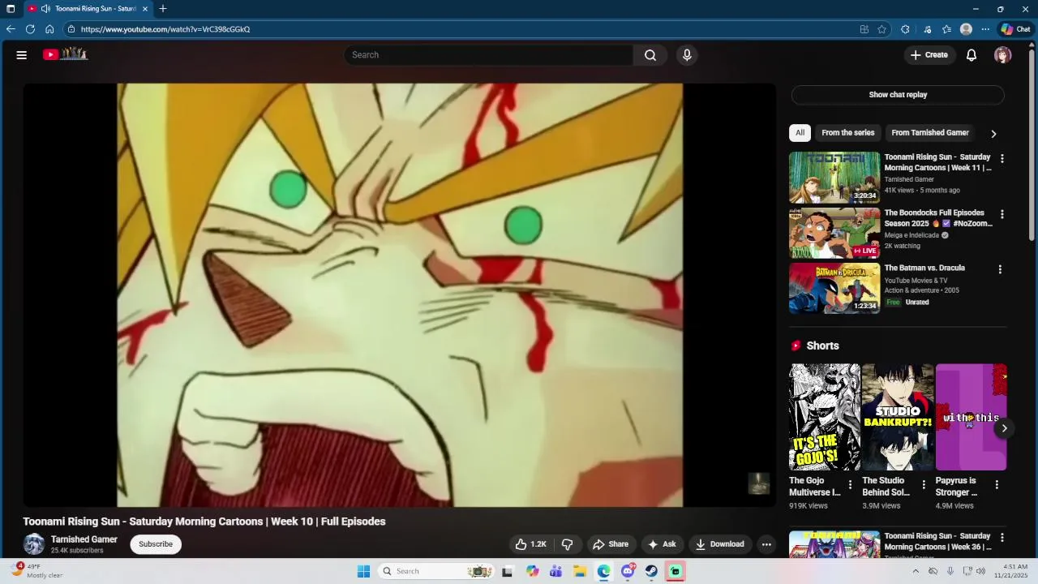Open options for Toonami Week 11 video
This screenshot has height=584, width=1038.
pyautogui.click(x=1002, y=159)
